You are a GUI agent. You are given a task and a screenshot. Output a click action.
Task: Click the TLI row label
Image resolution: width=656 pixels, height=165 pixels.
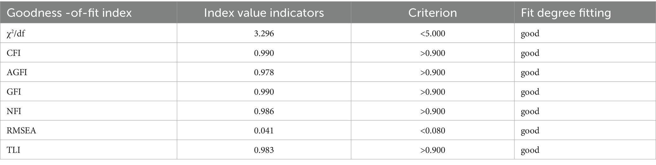(13, 150)
